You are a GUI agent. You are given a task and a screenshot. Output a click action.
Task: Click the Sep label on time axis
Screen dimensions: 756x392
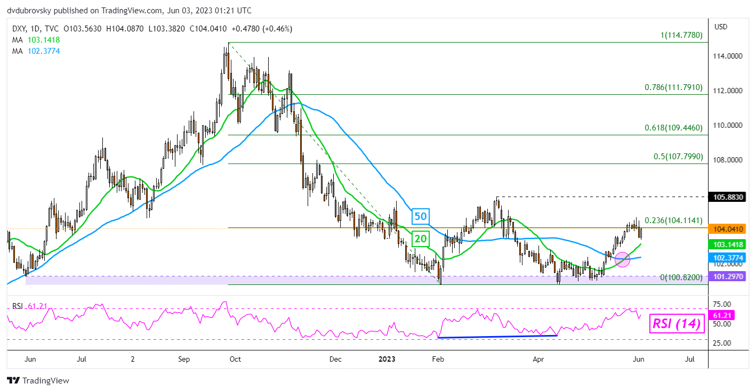tap(184, 360)
